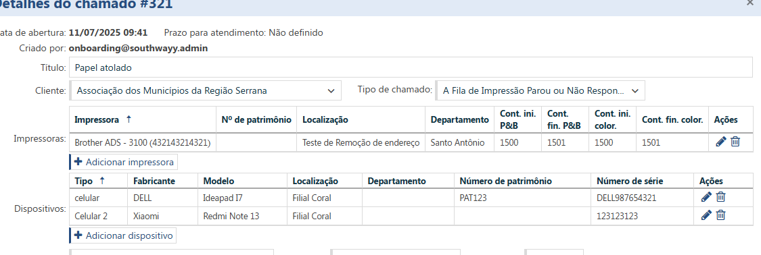Viewport: 761px width, 255px height.
Task: Sort printers by Impressora column
Action: pos(142,119)
